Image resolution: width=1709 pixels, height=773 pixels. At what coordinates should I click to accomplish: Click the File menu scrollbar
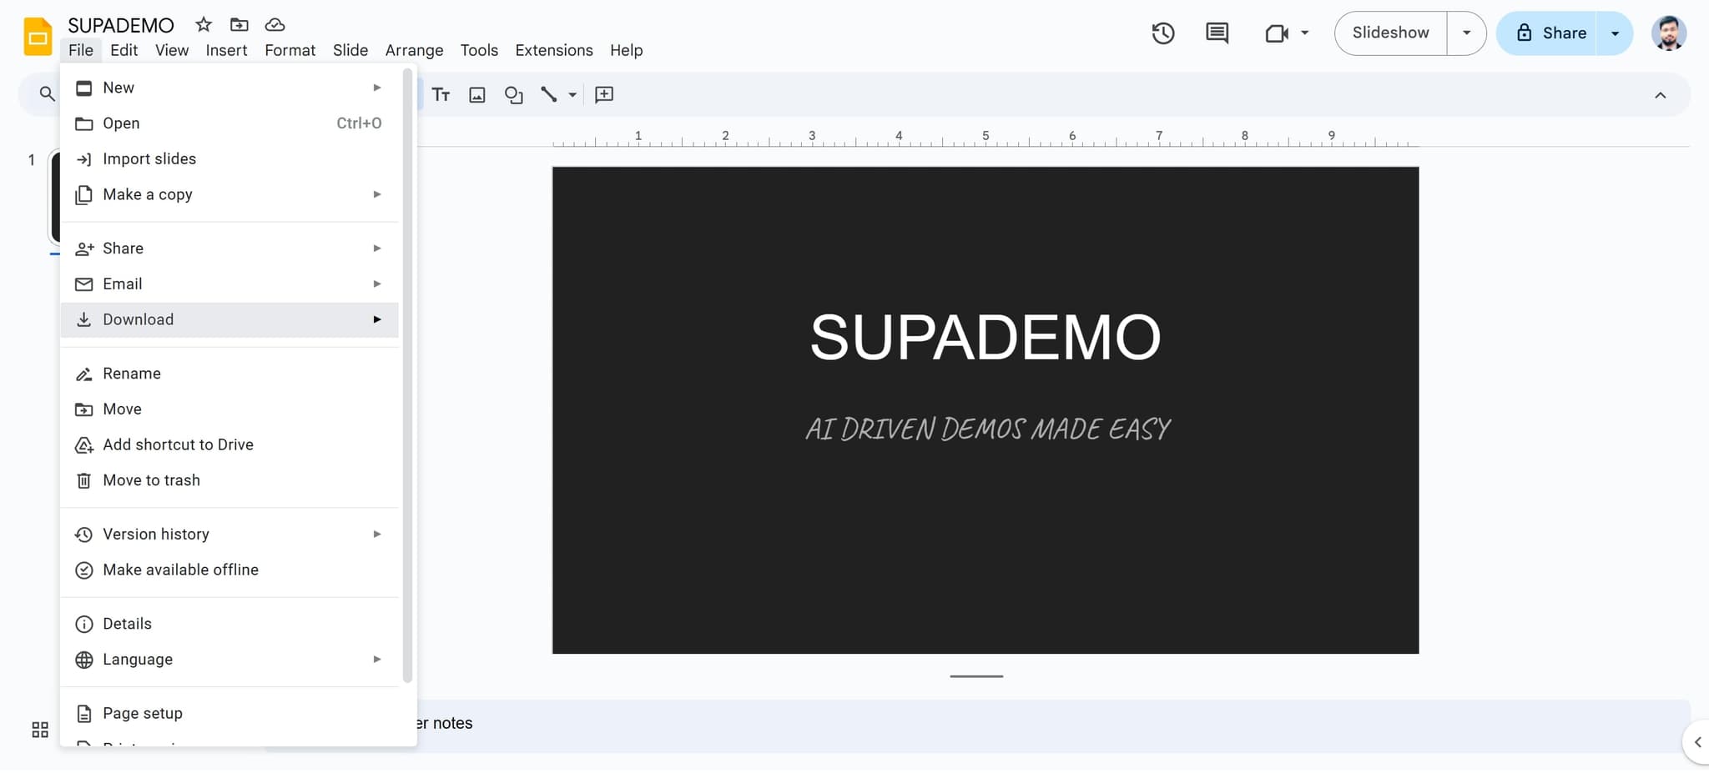(407, 375)
